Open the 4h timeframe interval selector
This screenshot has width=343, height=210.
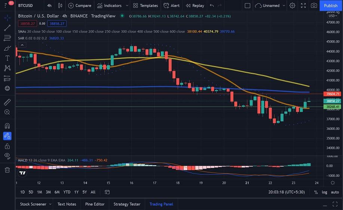point(49,6)
